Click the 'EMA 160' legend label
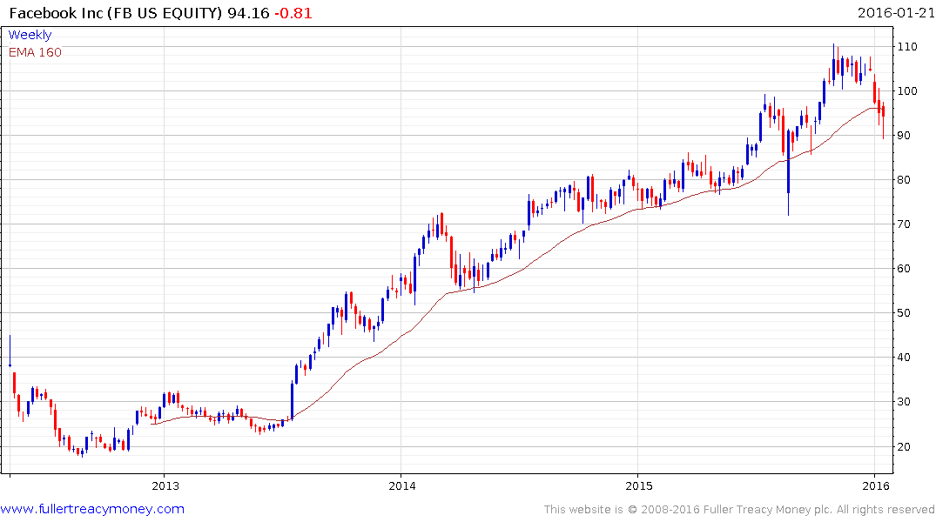Screen dimensions: 936x522 (x=35, y=52)
